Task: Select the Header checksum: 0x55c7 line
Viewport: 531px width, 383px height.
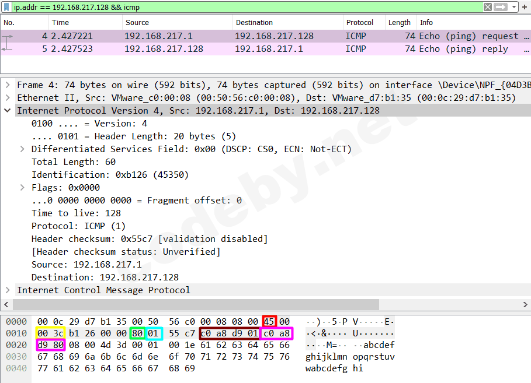Action: (x=150, y=239)
